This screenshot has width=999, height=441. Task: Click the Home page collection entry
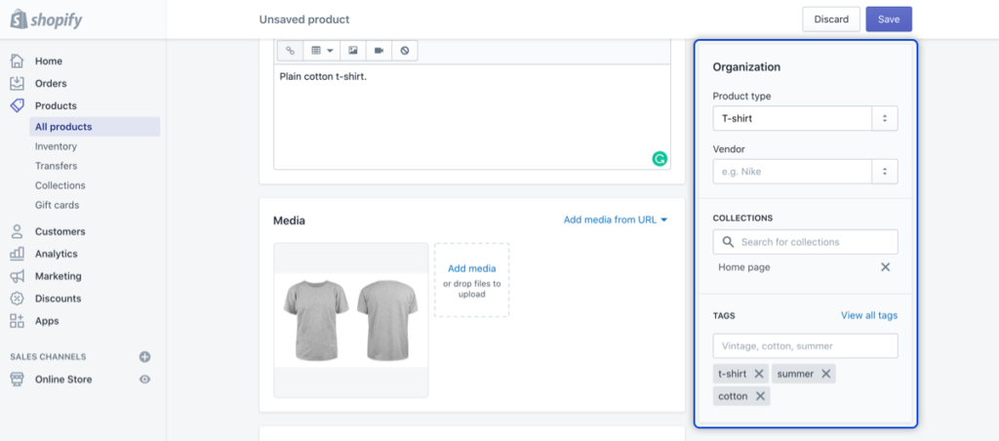pos(743,267)
